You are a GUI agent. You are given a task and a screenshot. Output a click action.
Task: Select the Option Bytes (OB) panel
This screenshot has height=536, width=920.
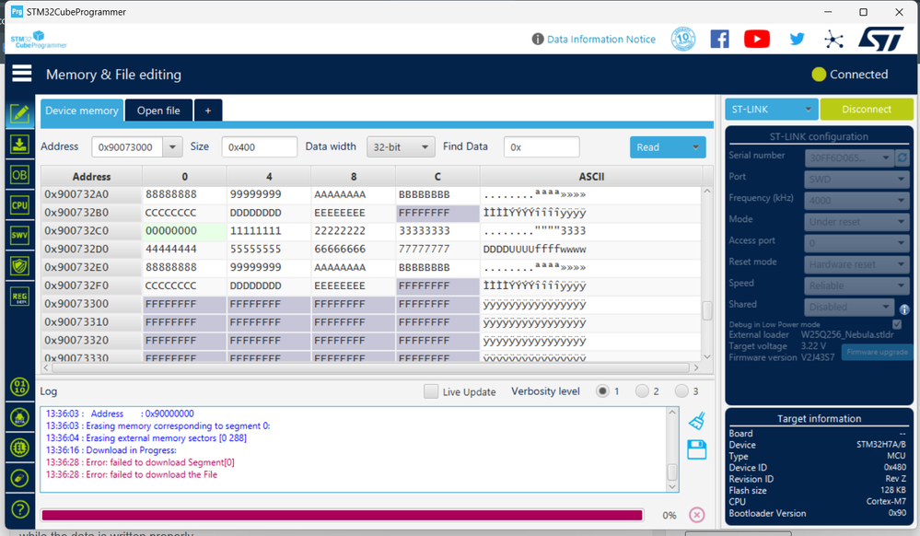[x=19, y=173]
